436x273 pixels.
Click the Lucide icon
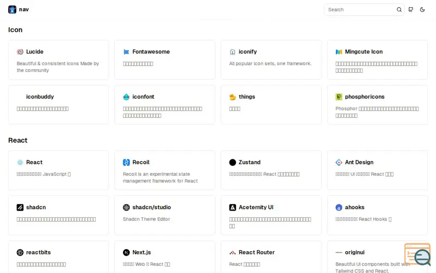(x=20, y=52)
